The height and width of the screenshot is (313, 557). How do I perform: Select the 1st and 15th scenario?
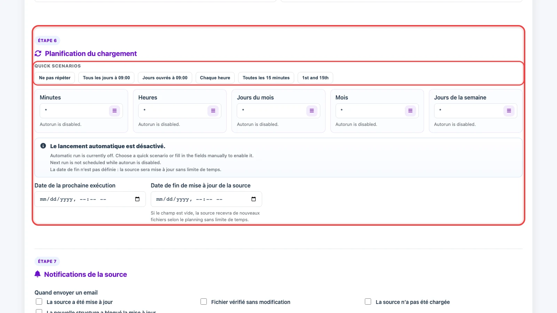tap(315, 78)
